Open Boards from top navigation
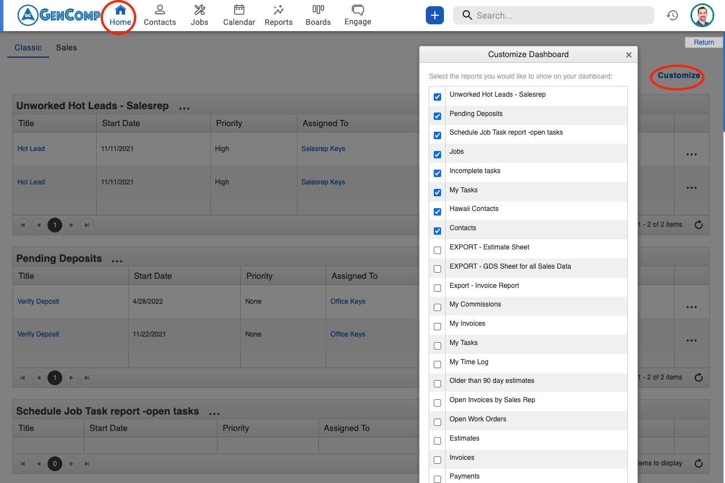 [x=318, y=15]
